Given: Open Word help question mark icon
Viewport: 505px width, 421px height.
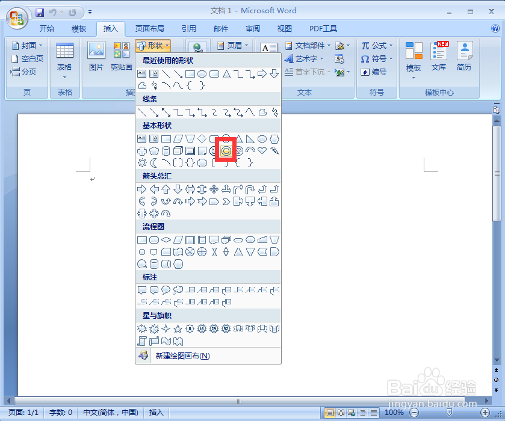Looking at the screenshot, I should pos(495,28).
